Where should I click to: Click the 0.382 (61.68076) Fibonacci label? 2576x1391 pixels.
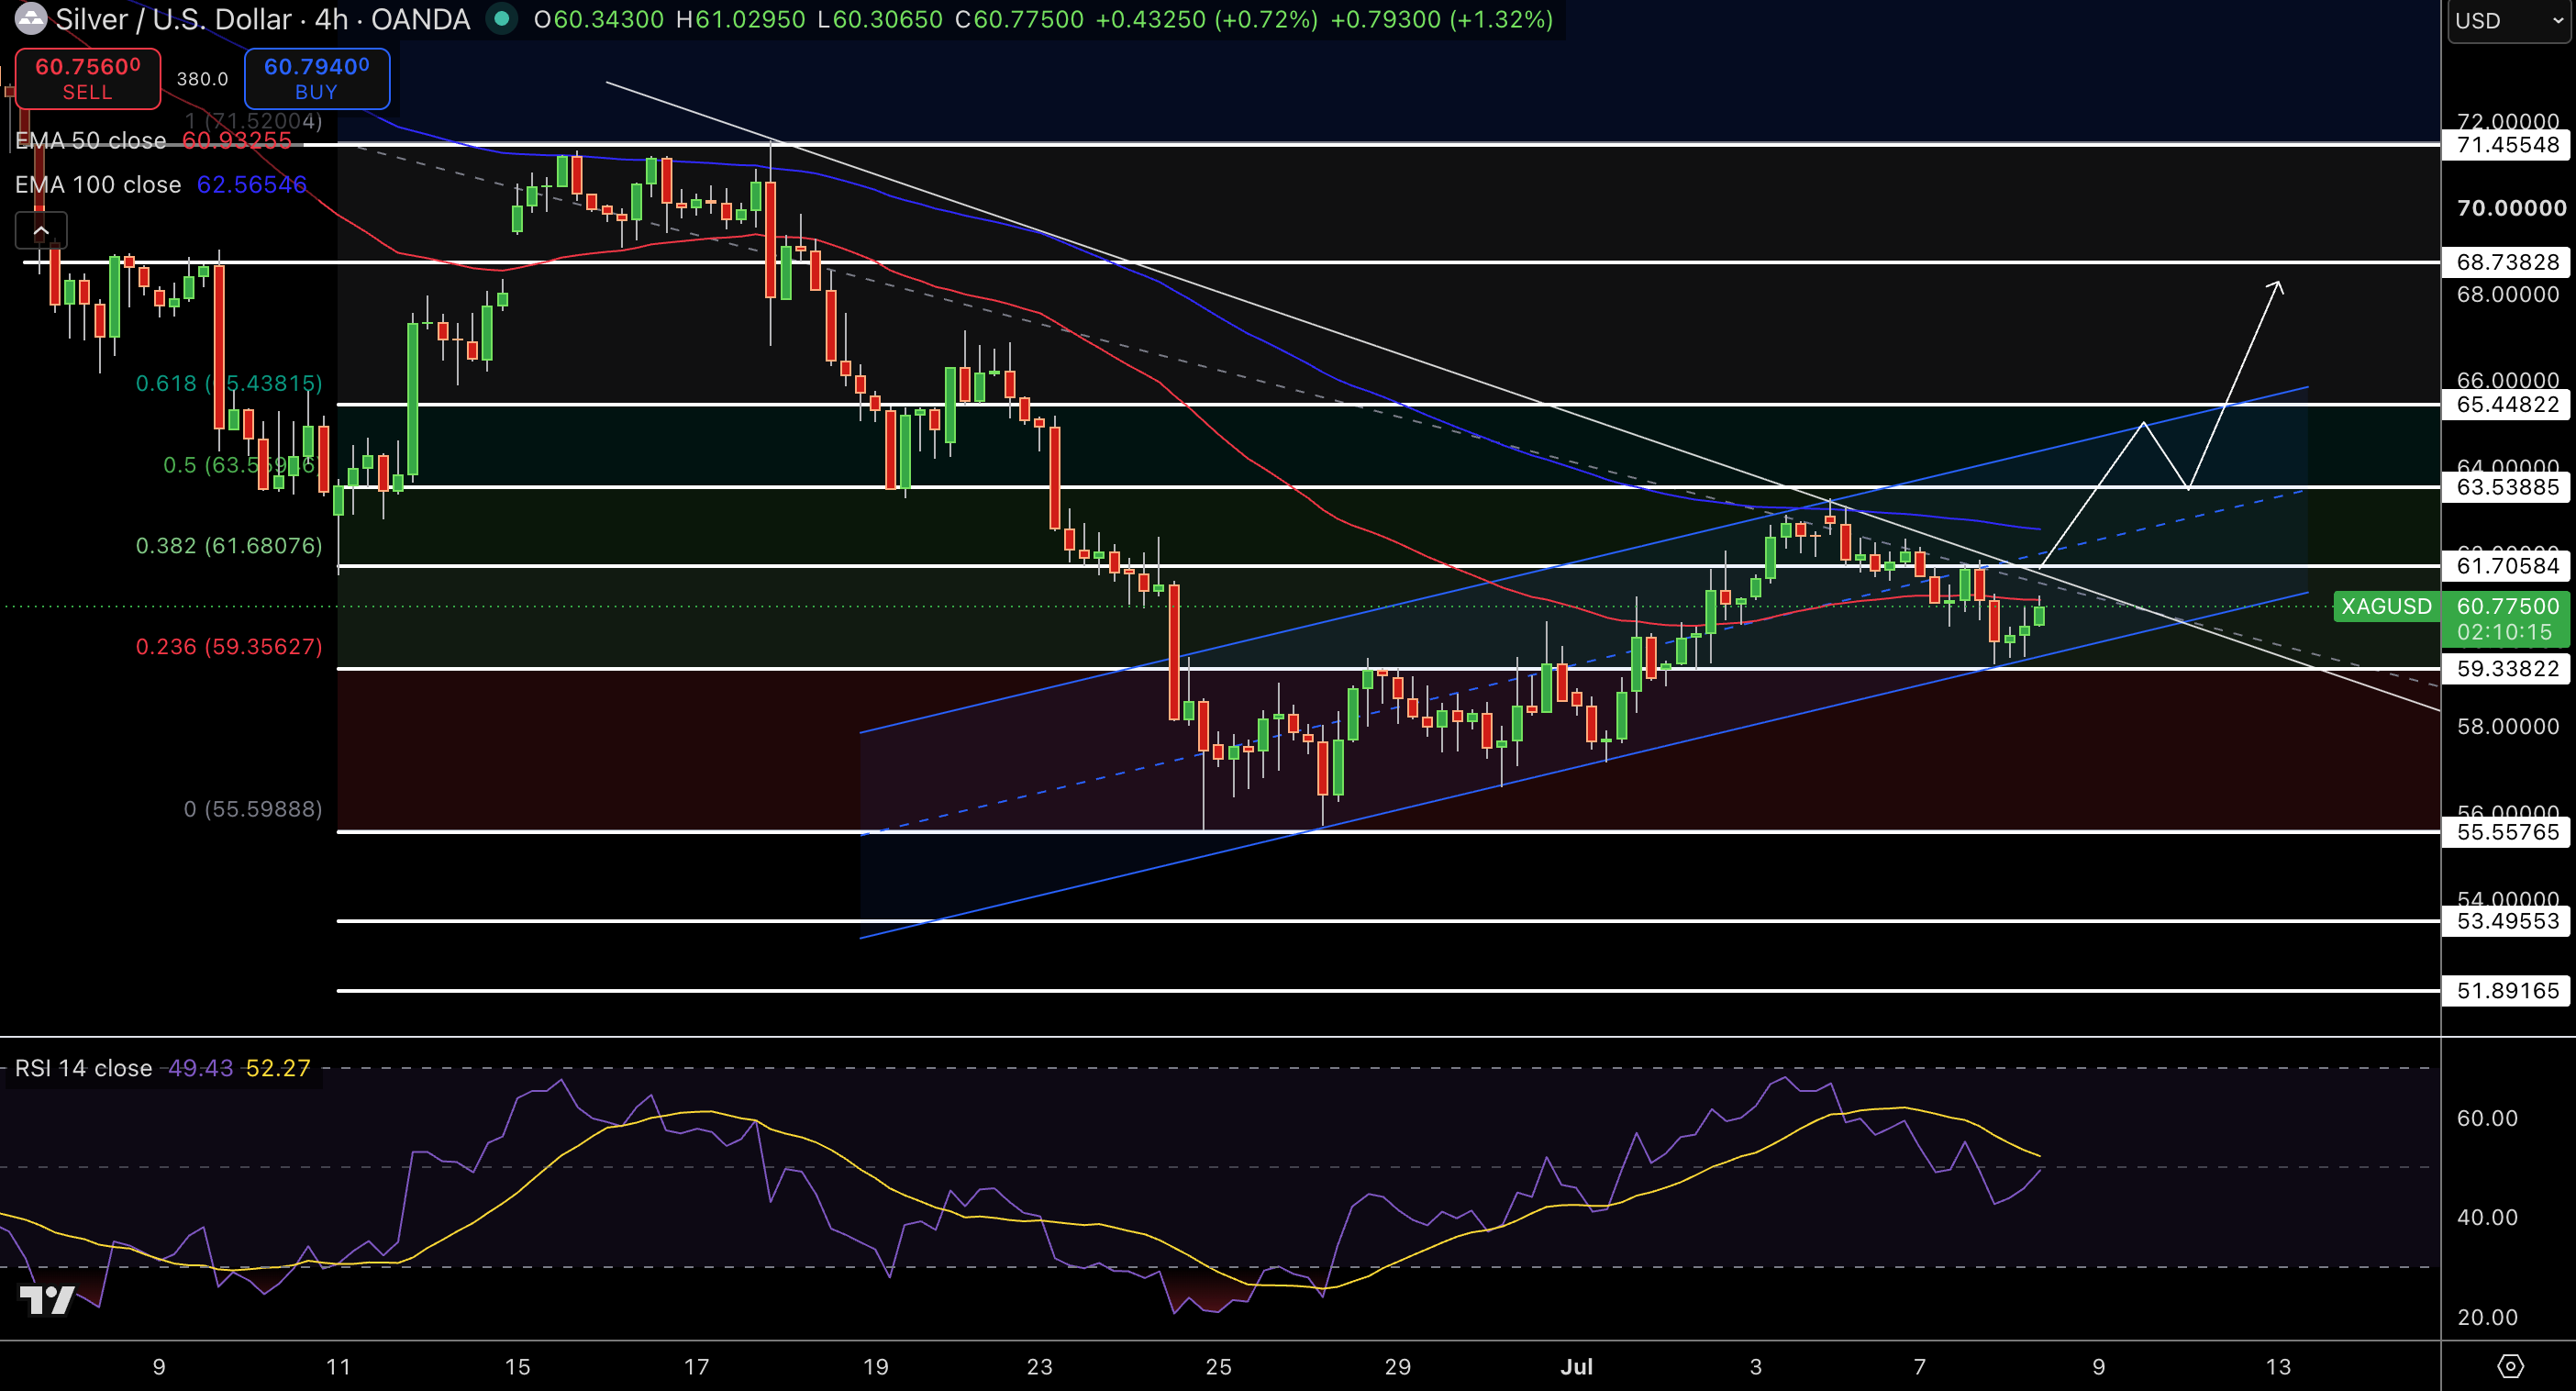pyautogui.click(x=229, y=546)
